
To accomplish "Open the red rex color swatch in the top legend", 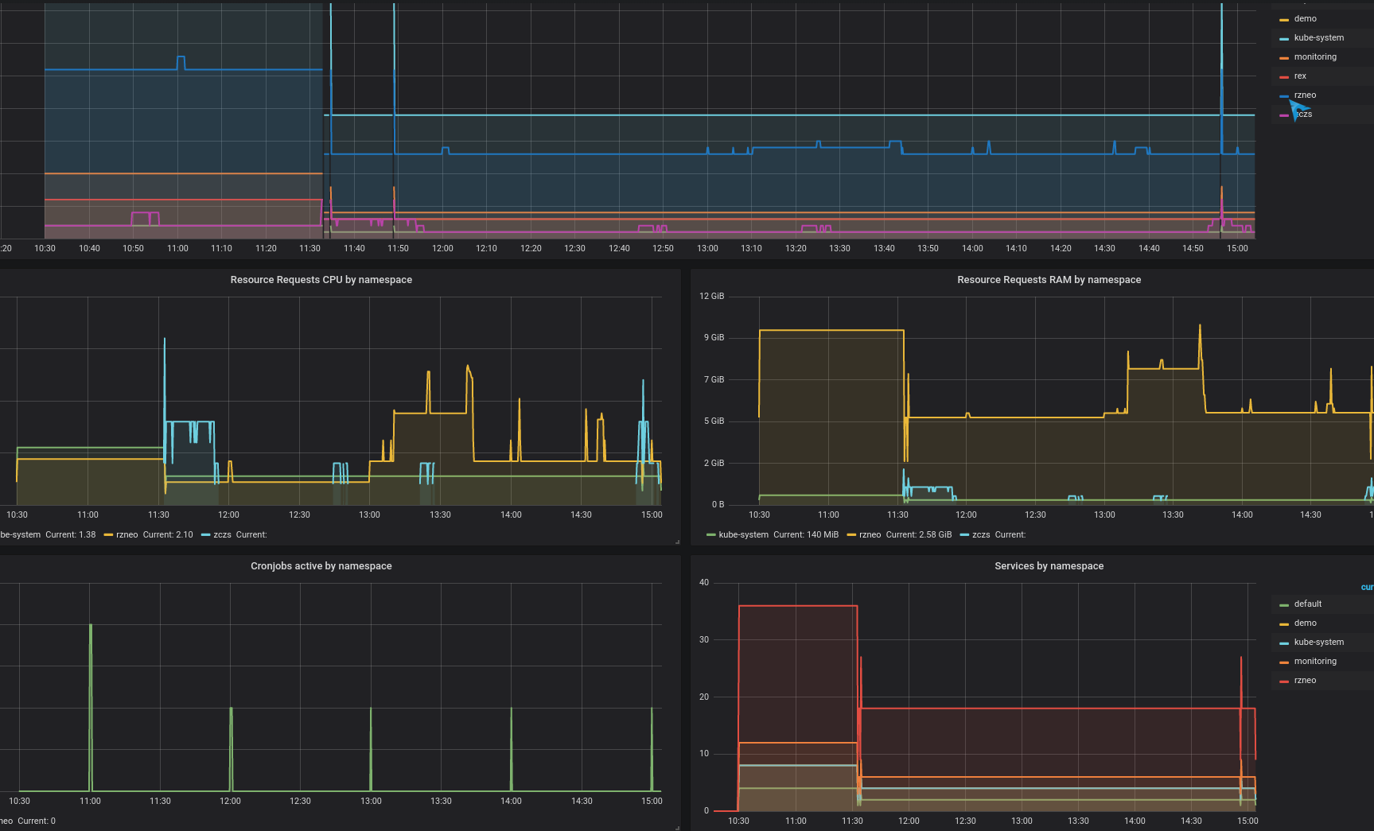I will (x=1284, y=77).
